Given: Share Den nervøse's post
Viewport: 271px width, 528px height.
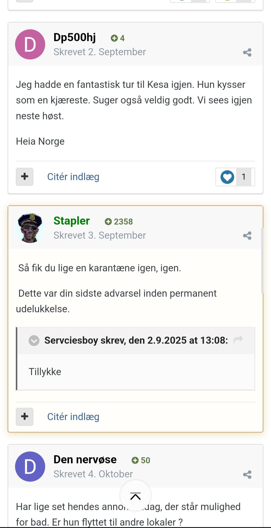Looking at the screenshot, I should pos(247,474).
